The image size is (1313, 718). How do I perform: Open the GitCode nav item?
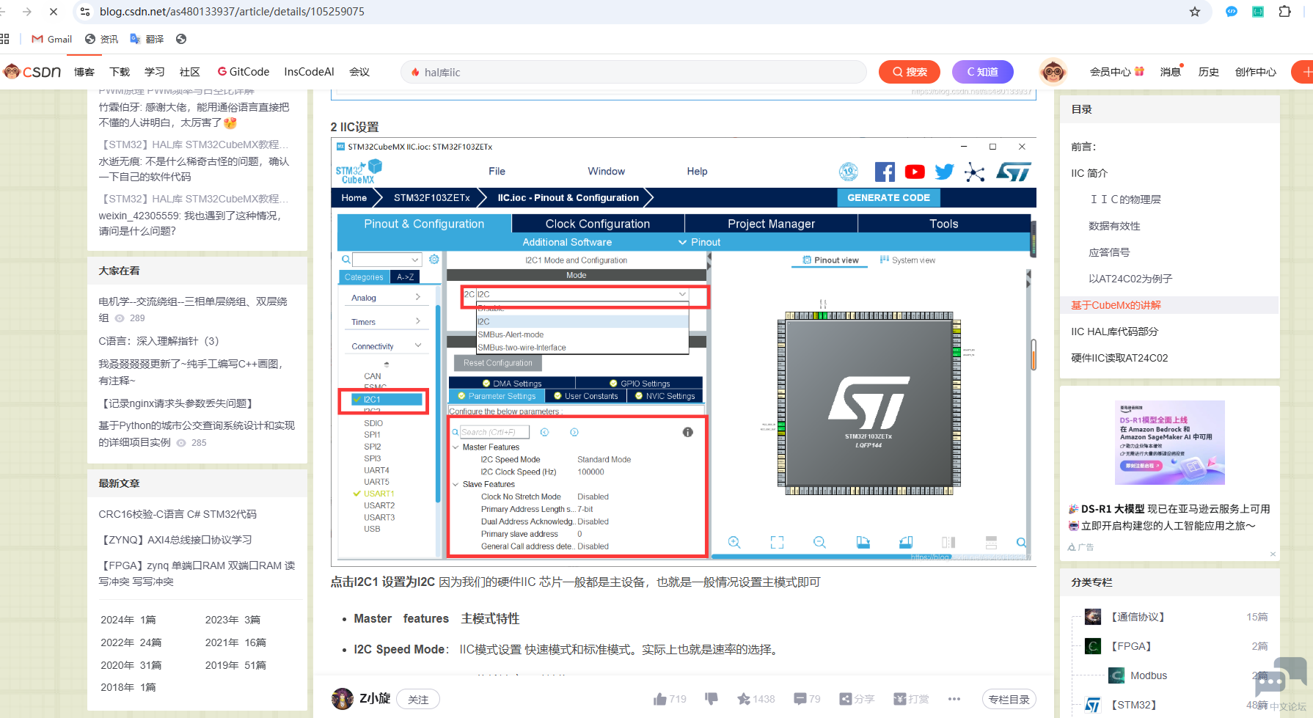[x=244, y=72]
